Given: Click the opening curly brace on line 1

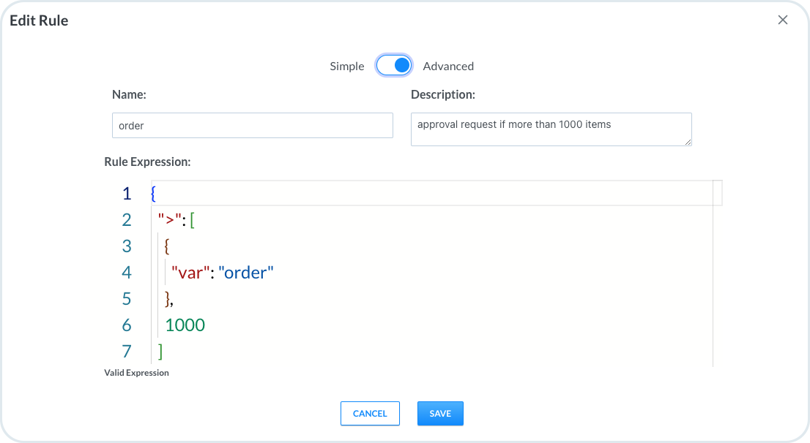Looking at the screenshot, I should click(x=153, y=194).
